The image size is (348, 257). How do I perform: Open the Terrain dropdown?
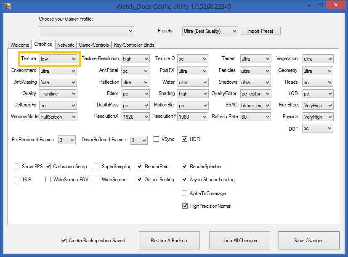pos(255,59)
